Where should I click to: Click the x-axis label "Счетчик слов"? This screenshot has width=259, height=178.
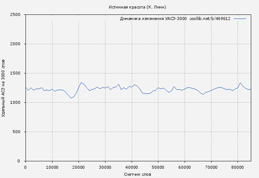(x=138, y=174)
